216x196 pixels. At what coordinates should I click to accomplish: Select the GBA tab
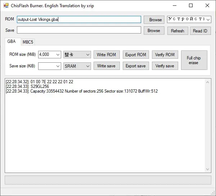click(12, 42)
